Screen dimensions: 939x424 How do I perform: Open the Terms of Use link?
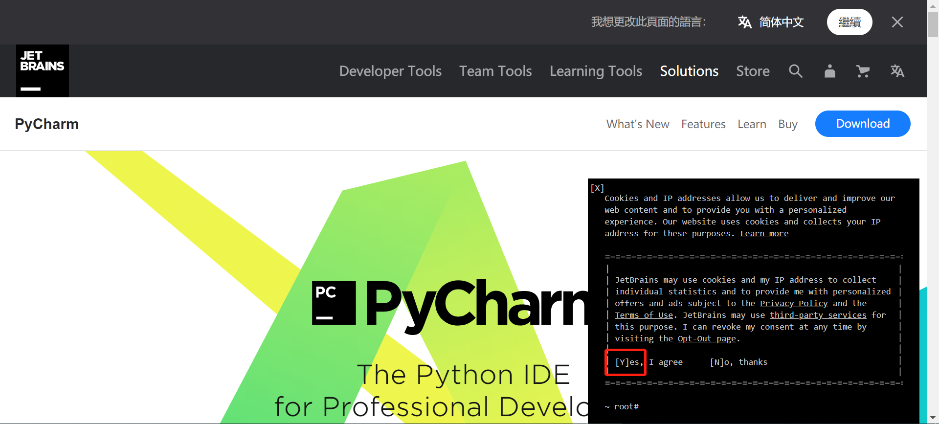[644, 315]
